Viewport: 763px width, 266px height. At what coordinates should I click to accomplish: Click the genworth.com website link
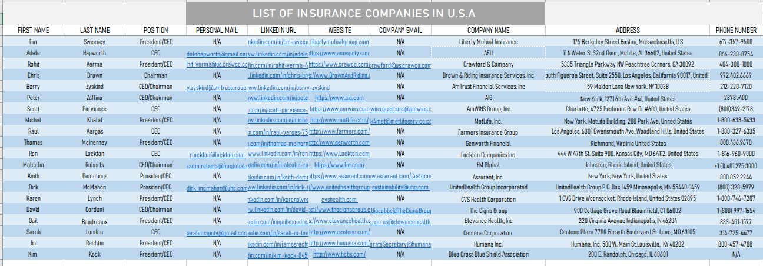pyautogui.click(x=339, y=142)
